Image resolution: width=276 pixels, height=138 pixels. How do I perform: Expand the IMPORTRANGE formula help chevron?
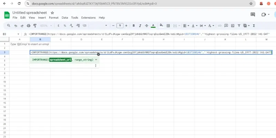point(96,60)
